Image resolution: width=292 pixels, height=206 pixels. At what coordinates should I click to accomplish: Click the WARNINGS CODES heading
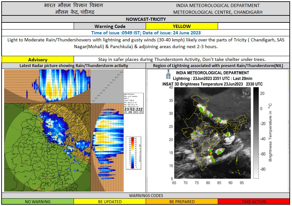(x=146, y=195)
